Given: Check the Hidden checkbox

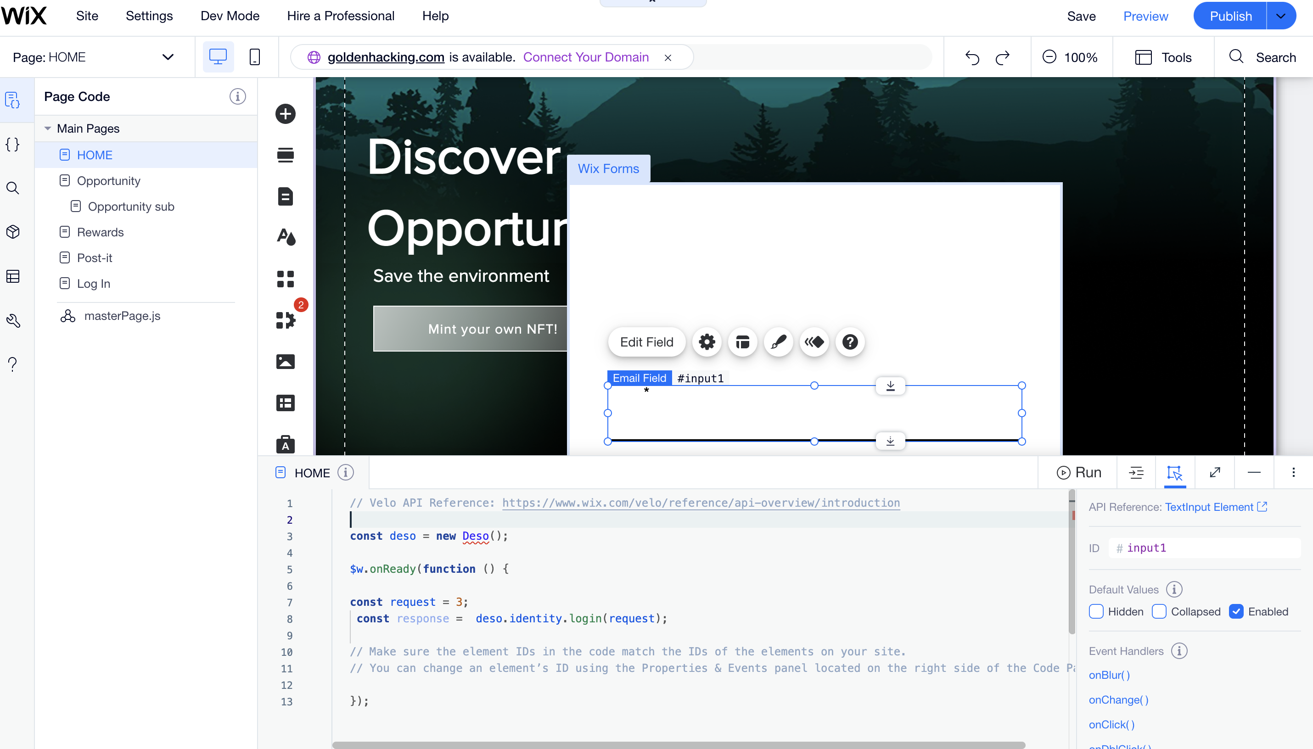Looking at the screenshot, I should pyautogui.click(x=1096, y=612).
